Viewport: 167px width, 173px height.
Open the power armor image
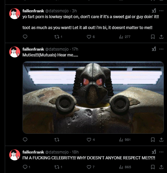[x=93, y=97]
